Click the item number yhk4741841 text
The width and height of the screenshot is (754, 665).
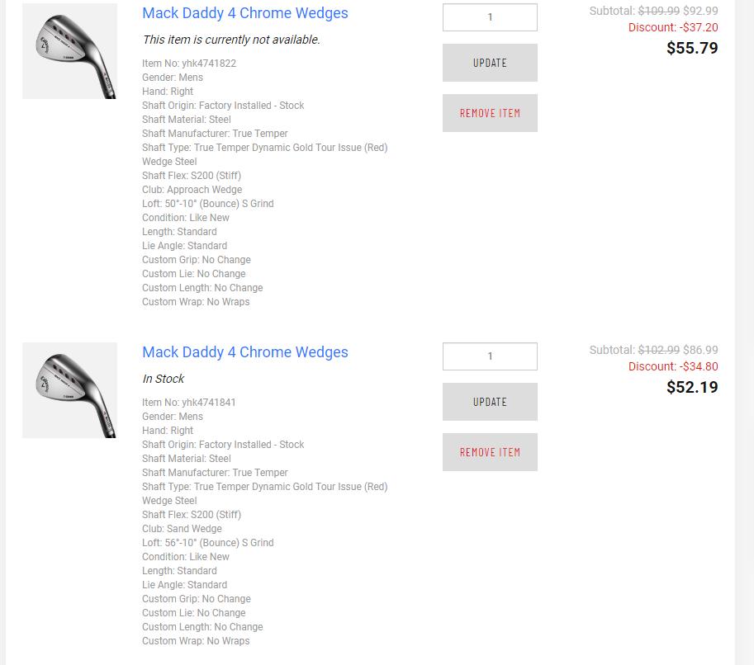(189, 403)
